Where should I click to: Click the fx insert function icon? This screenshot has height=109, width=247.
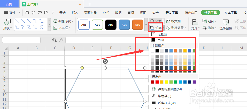(x=61, y=40)
